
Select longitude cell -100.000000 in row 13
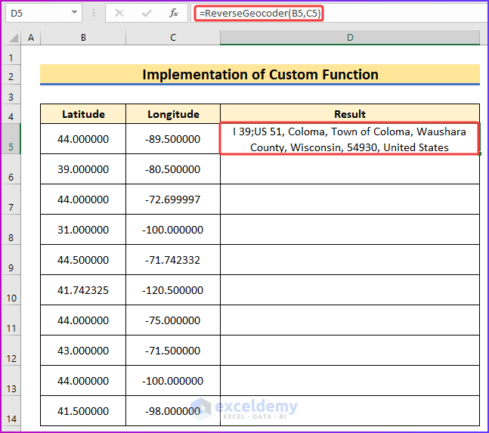coord(173,381)
